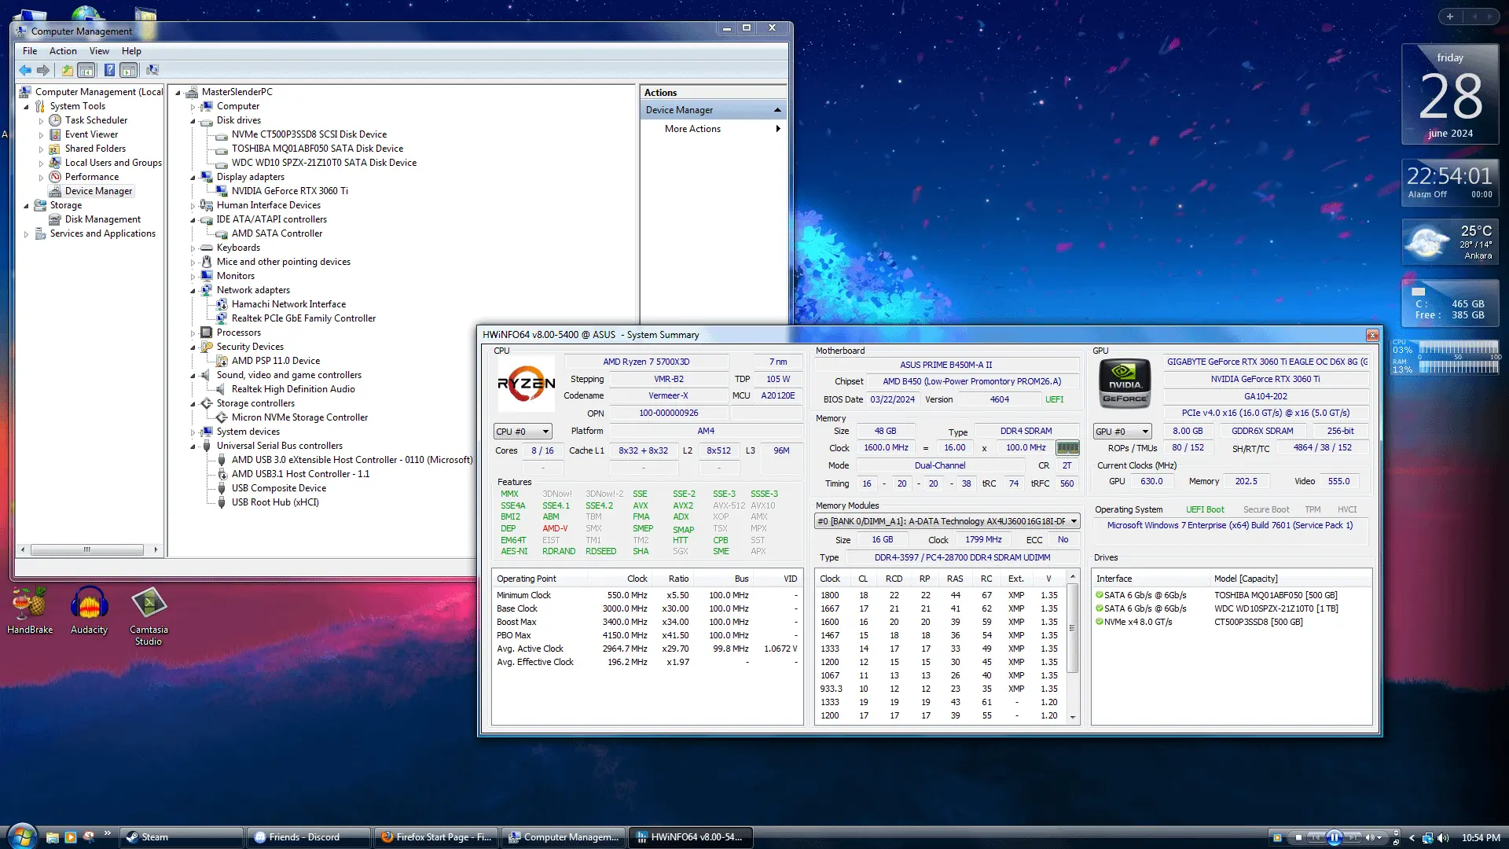The height and width of the screenshot is (849, 1509).
Task: Open More Actions submenu in Actions pane
Action: (x=714, y=129)
